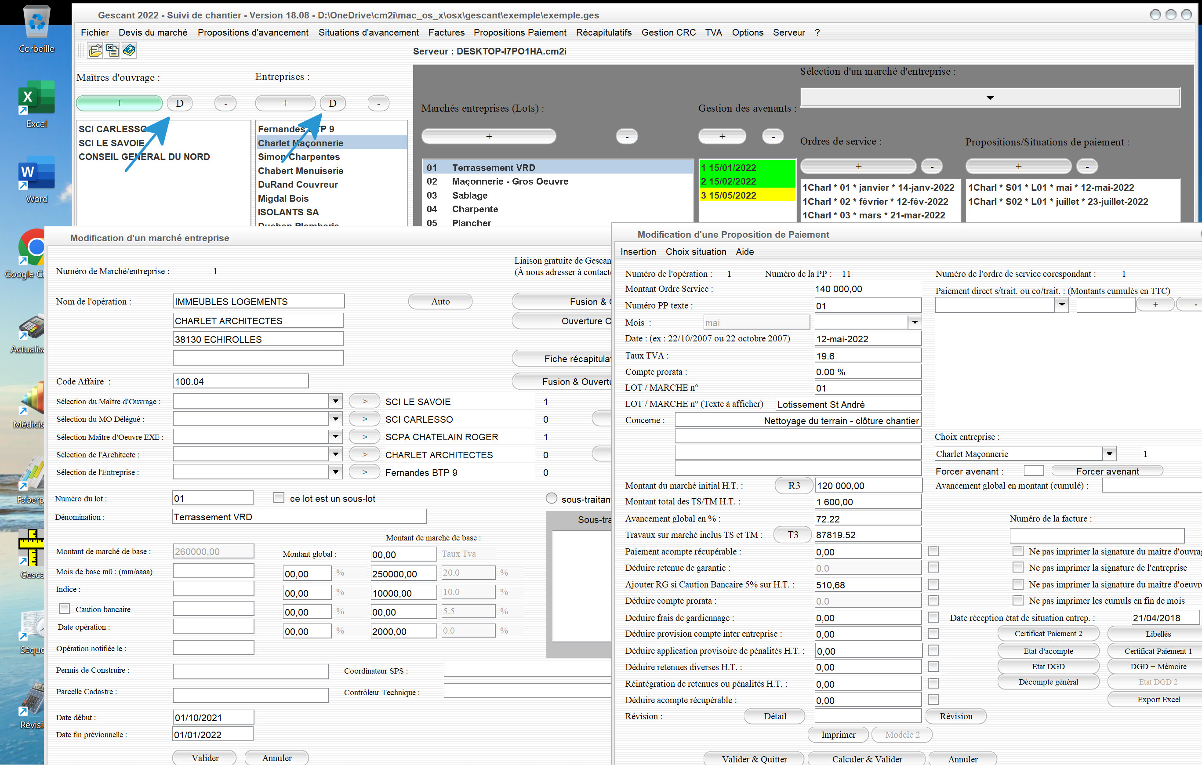Open the Révisi calculator desktop shortcut
The height and width of the screenshot is (765, 1202).
click(31, 705)
